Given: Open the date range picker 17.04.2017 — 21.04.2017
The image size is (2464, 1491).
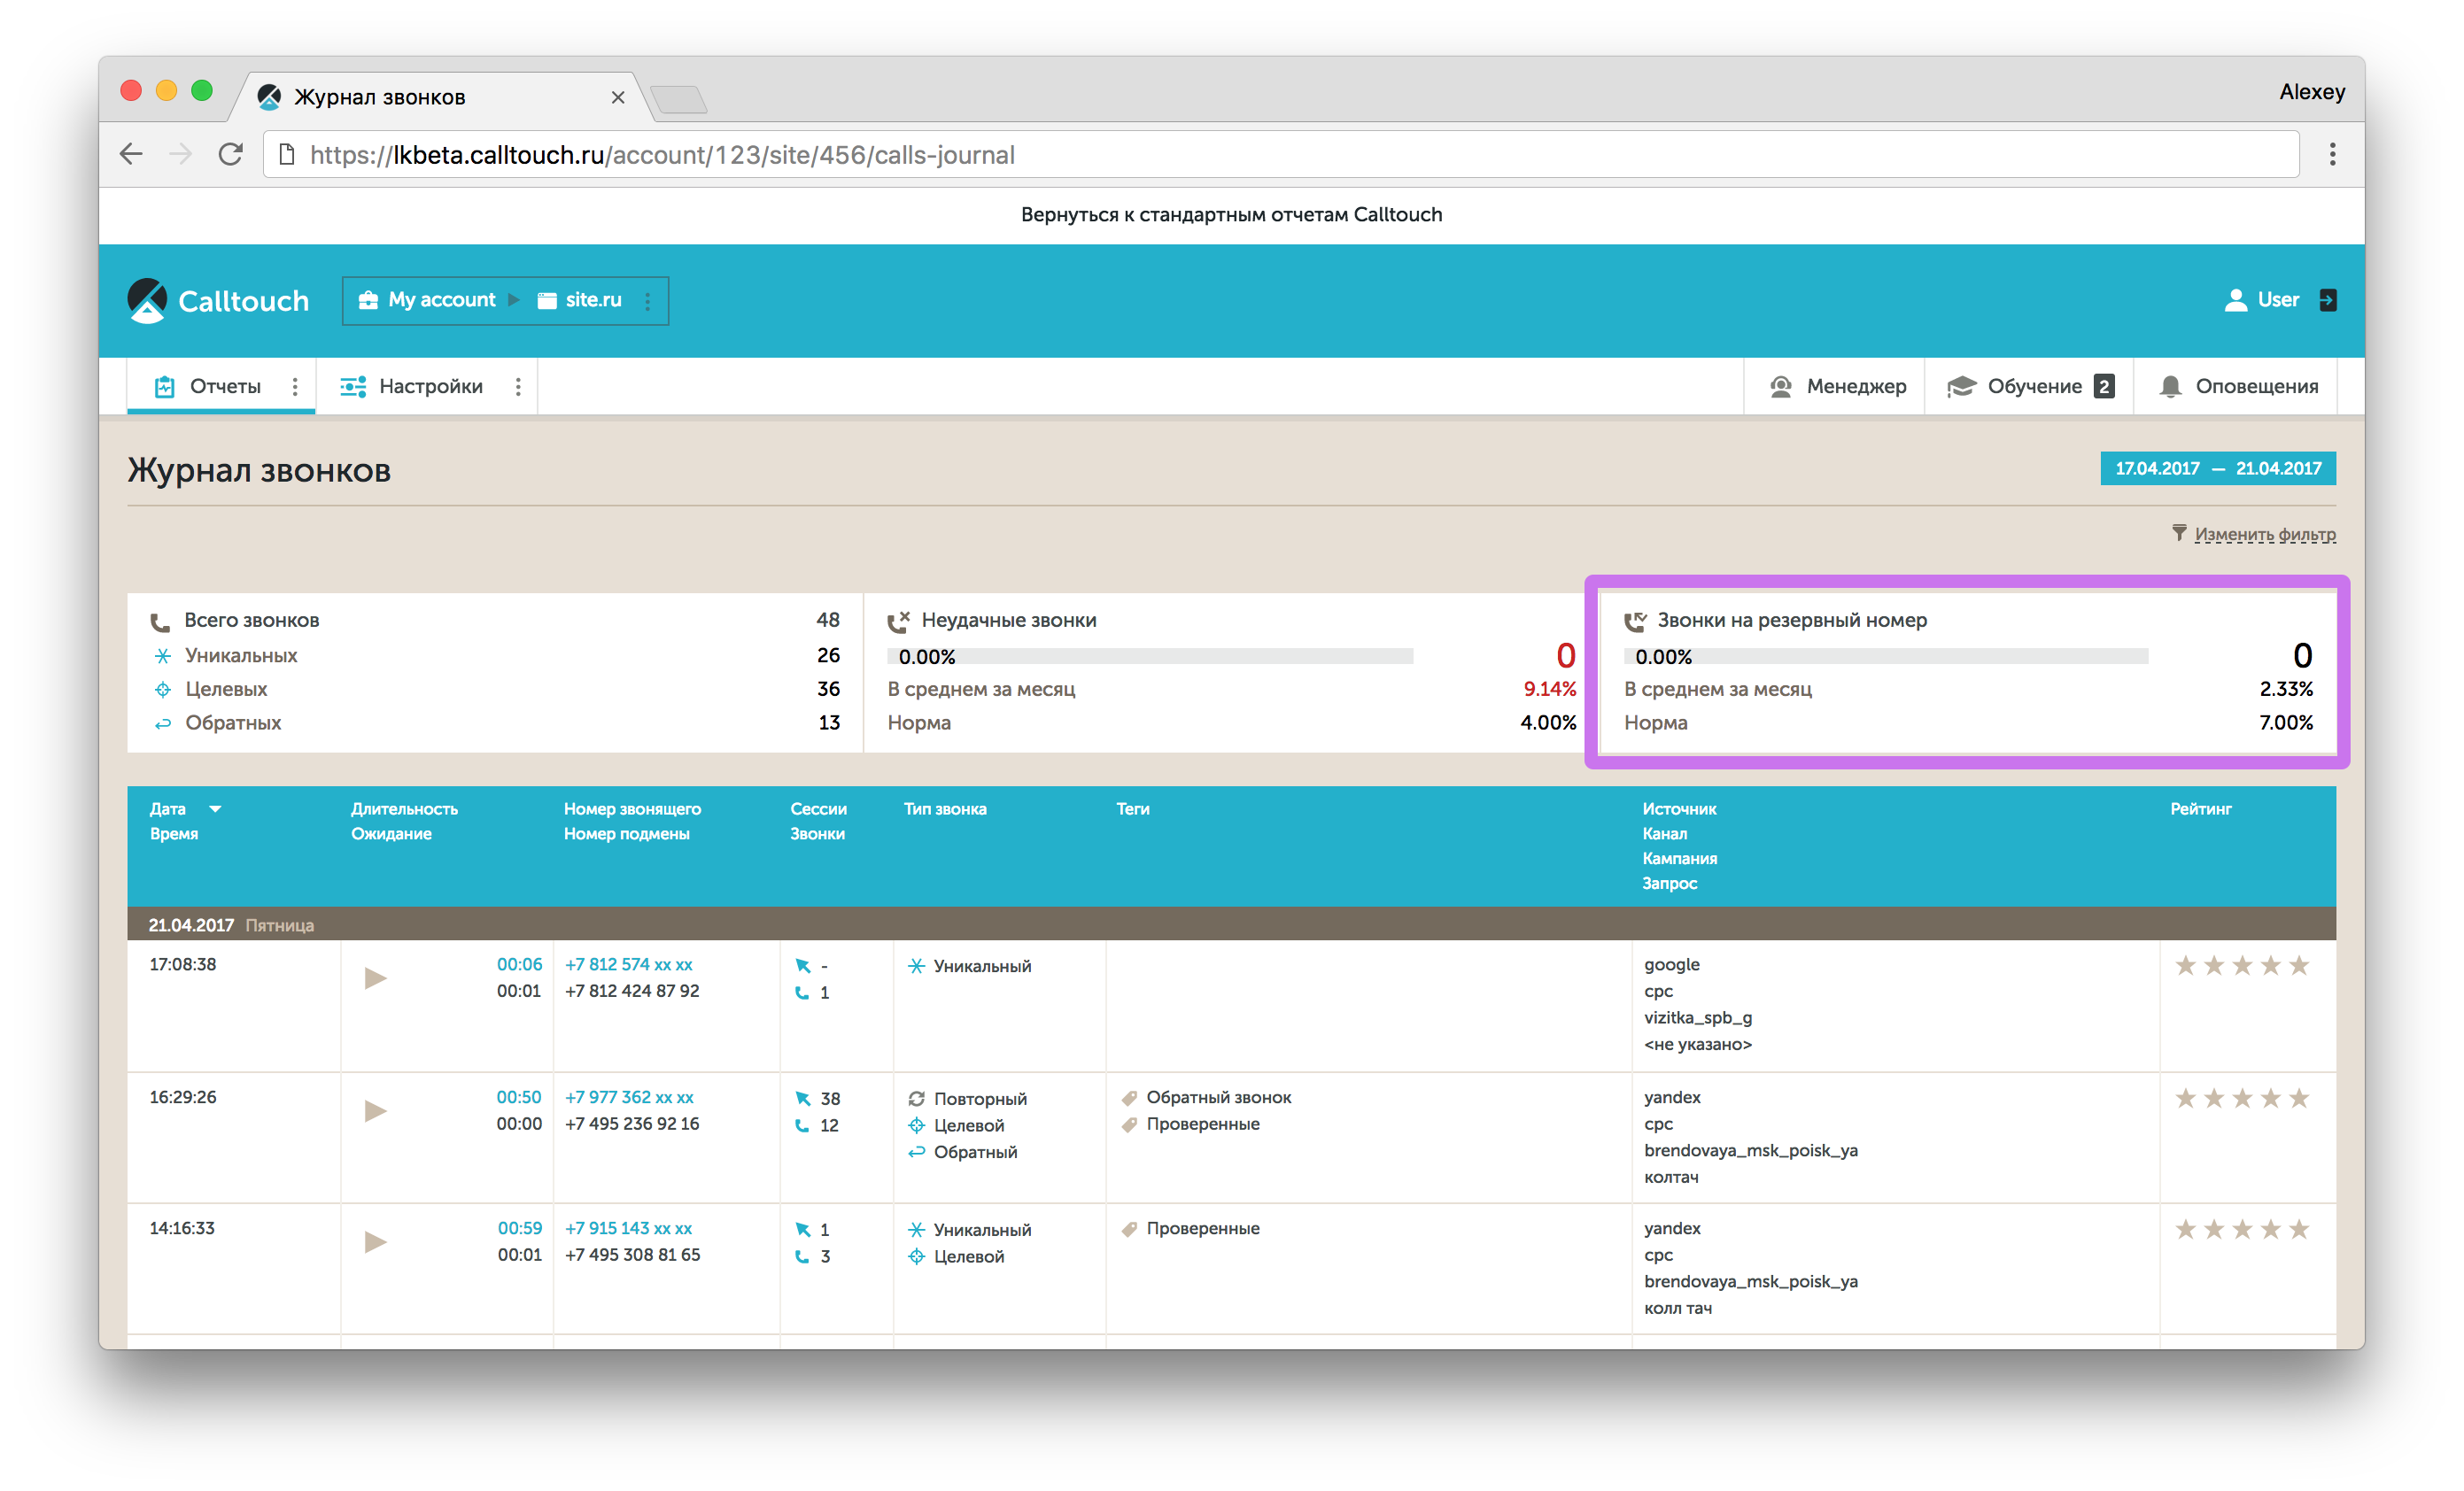Looking at the screenshot, I should [x=2217, y=467].
